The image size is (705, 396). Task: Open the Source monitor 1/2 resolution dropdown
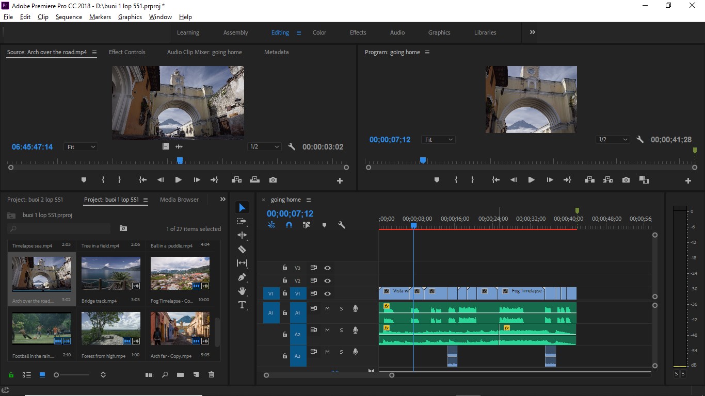pyautogui.click(x=264, y=147)
